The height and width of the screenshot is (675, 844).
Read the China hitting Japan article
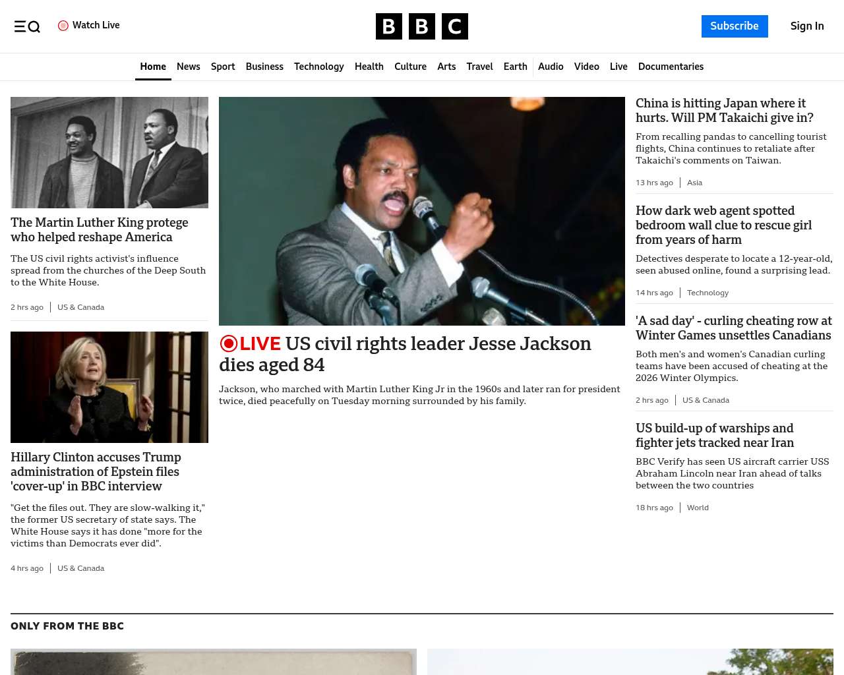point(725,111)
